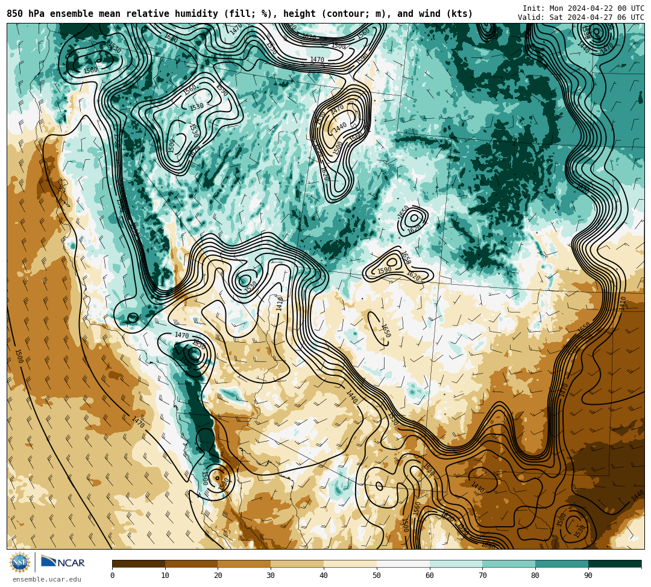
Task: Click the colorbar tick label '70'
Action: click(x=483, y=576)
